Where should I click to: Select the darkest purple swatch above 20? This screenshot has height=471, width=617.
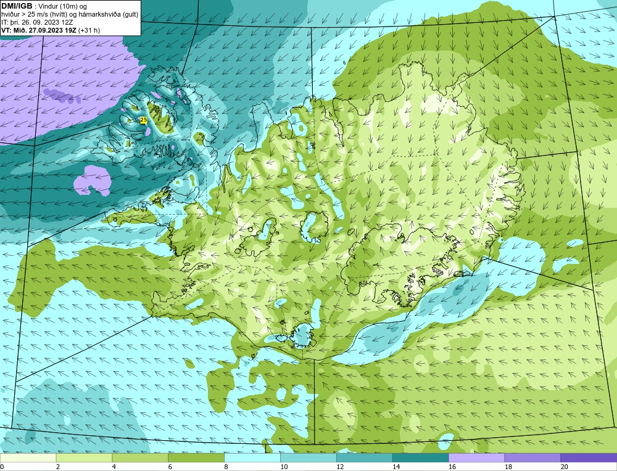tap(589, 457)
